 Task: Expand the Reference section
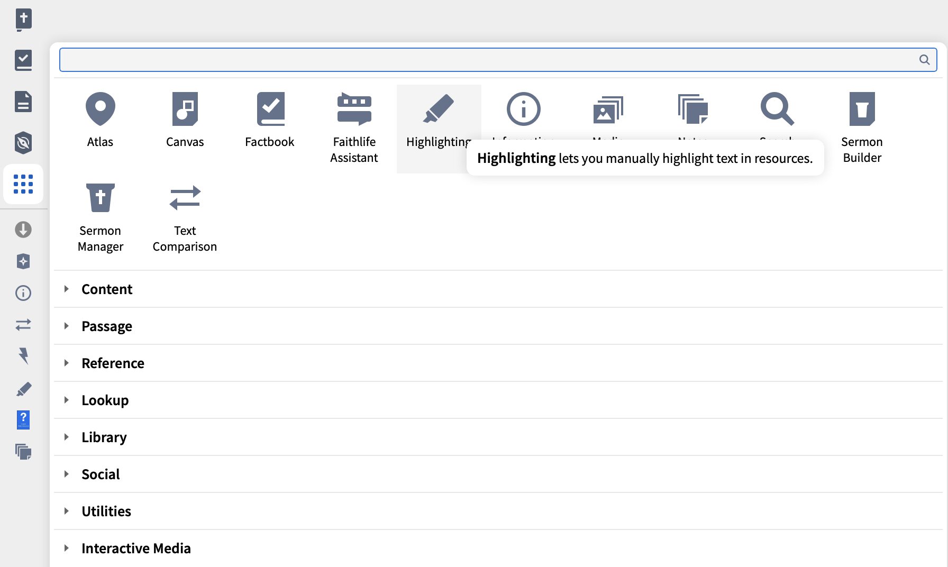click(x=498, y=363)
